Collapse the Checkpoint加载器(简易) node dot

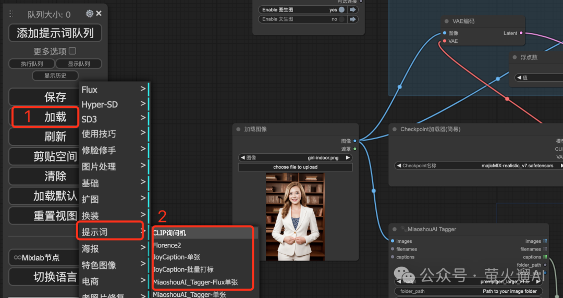click(x=395, y=129)
